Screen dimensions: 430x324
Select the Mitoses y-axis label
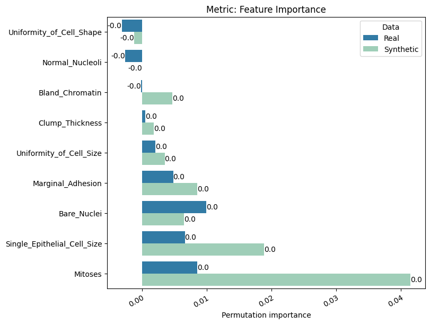[87, 274]
